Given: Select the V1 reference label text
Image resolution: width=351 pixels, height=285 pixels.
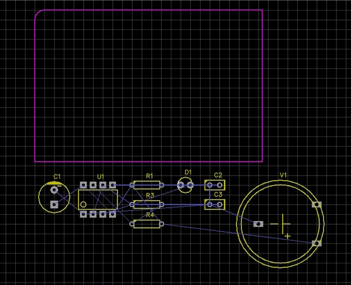Looking at the screenshot, I should 283,175.
